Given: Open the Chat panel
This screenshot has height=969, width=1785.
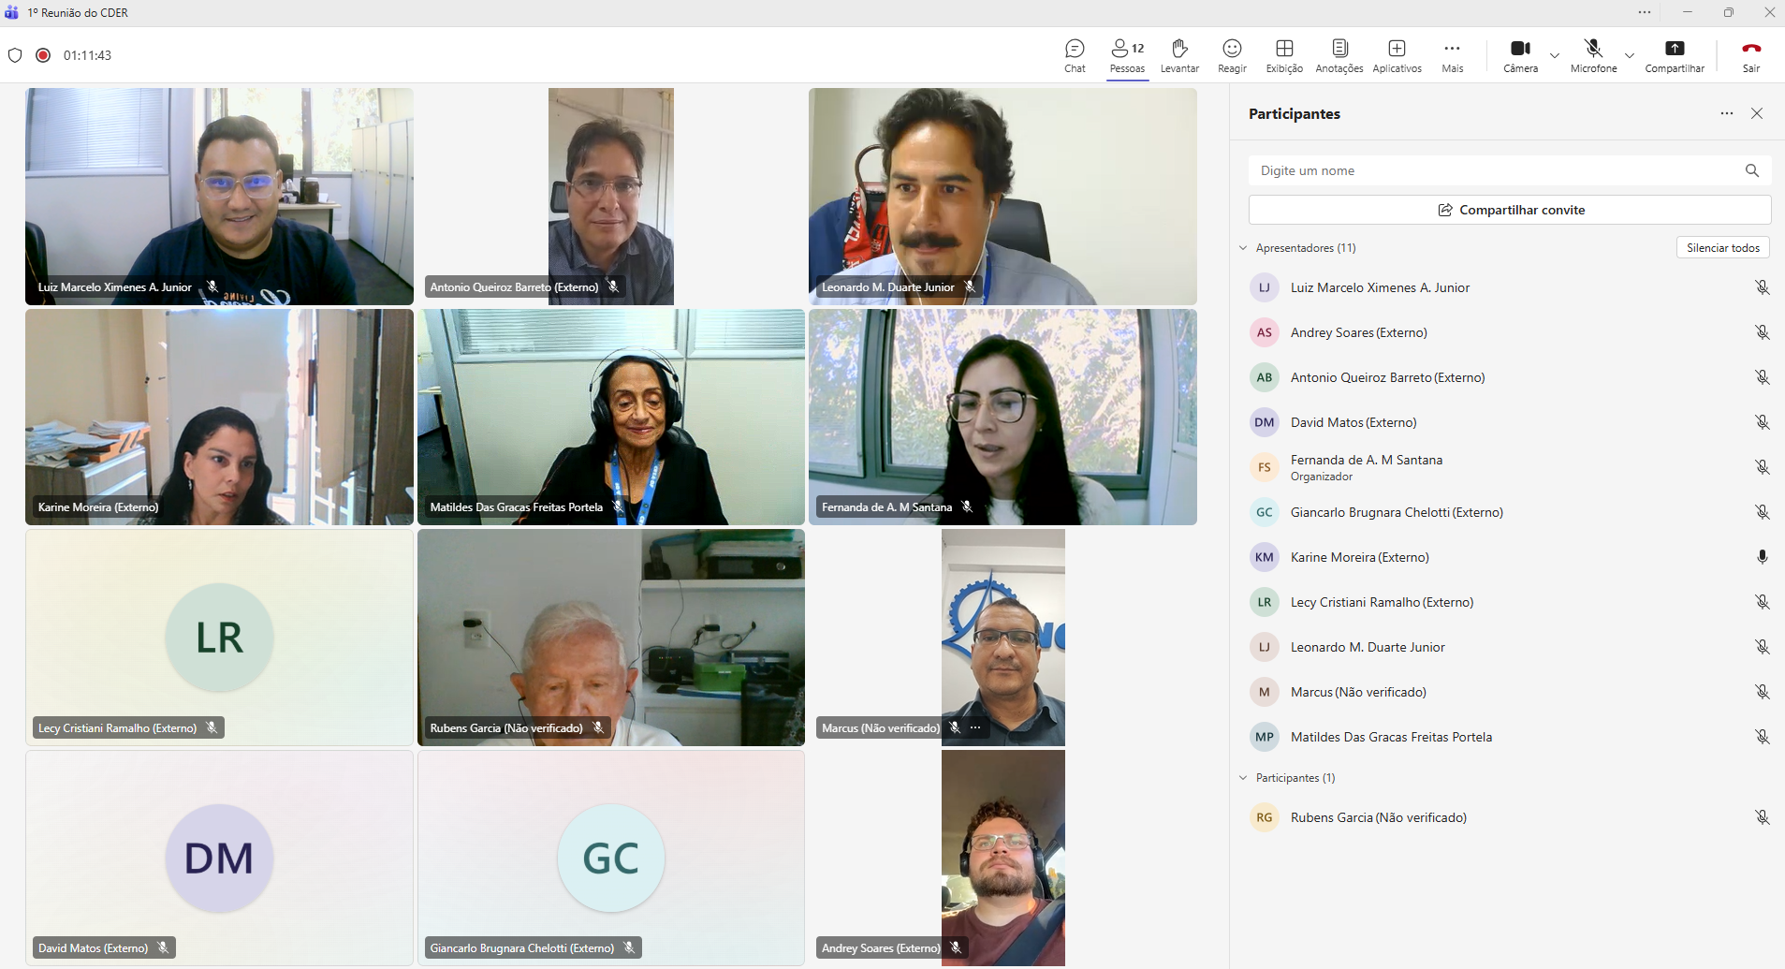Looking at the screenshot, I should point(1075,54).
